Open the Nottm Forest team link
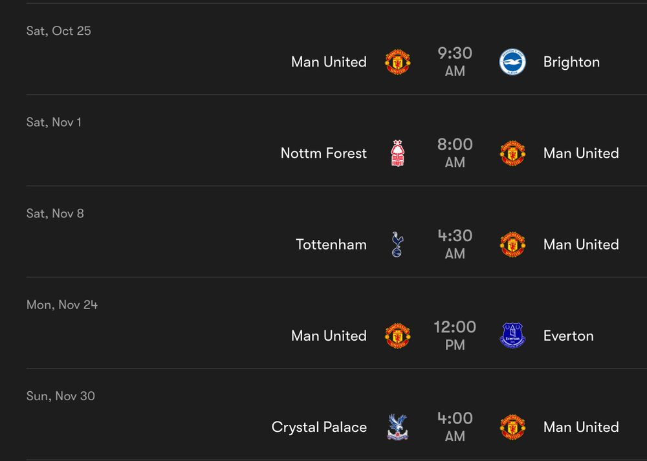Image resolution: width=647 pixels, height=461 pixels. [x=323, y=153]
